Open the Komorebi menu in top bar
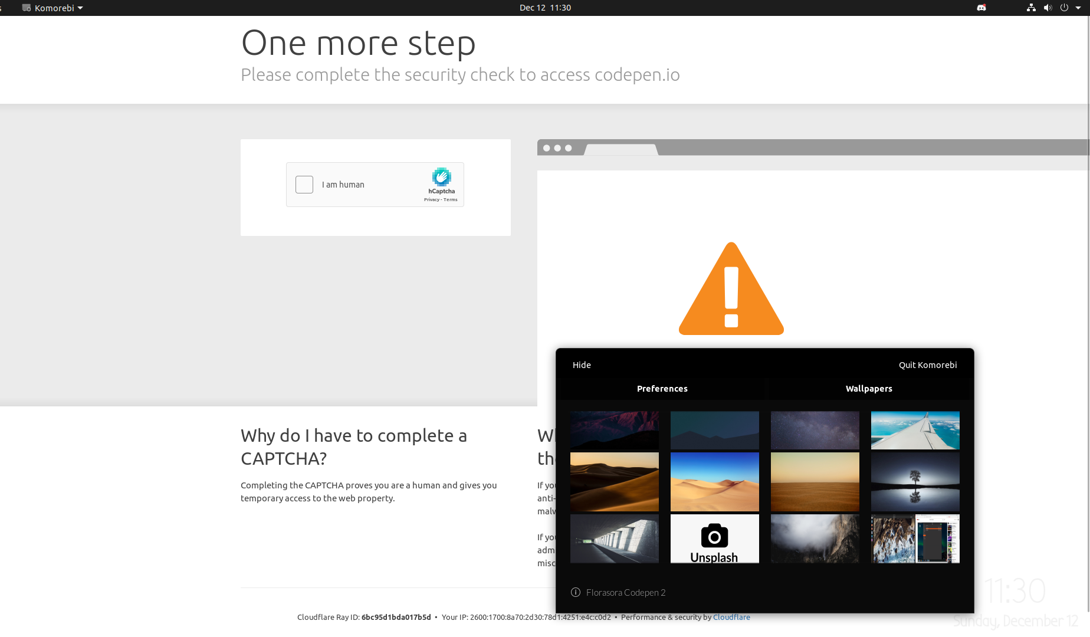 click(x=52, y=8)
